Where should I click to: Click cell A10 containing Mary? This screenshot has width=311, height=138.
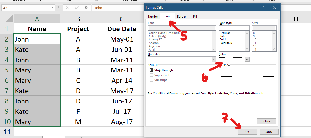pos(37,122)
